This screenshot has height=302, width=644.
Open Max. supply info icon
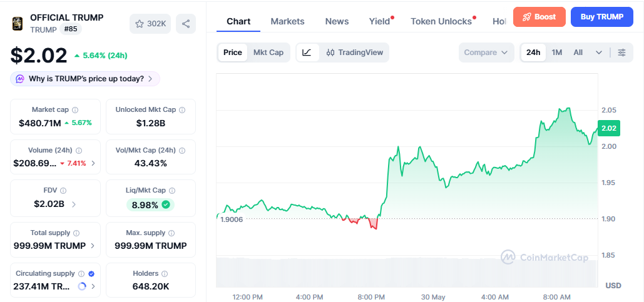click(171, 233)
